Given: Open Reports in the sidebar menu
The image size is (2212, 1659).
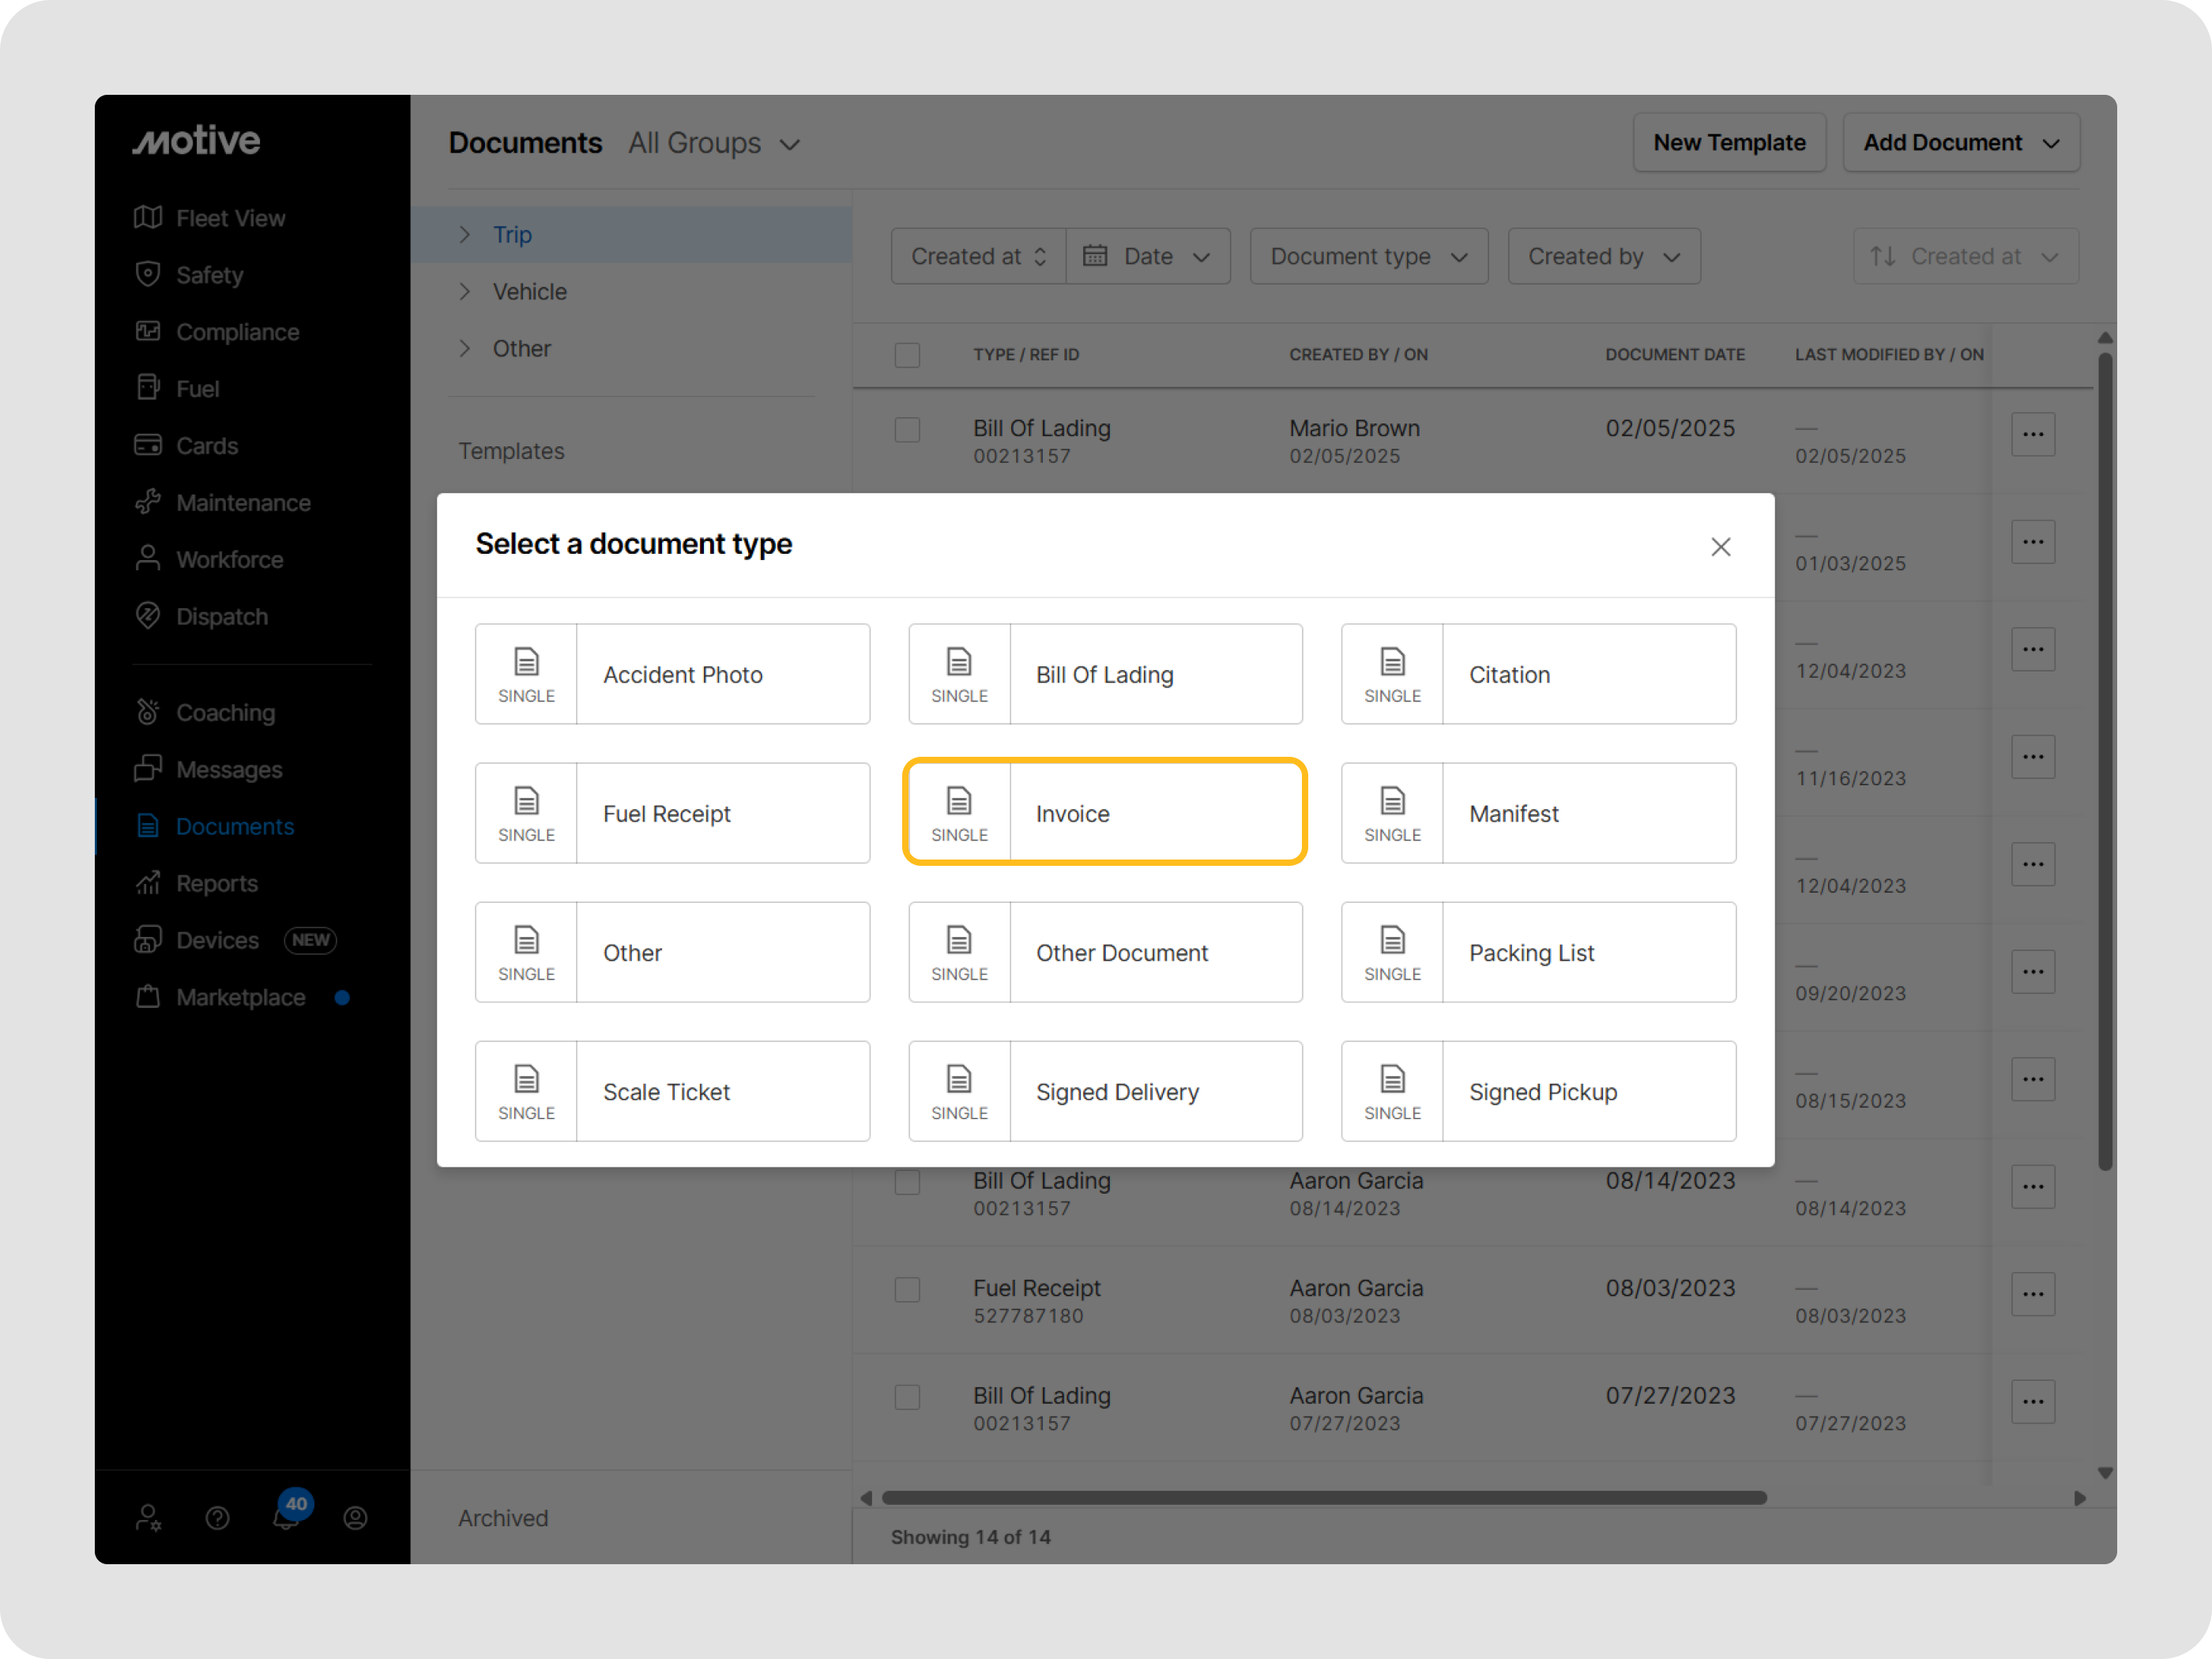Looking at the screenshot, I should (216, 883).
